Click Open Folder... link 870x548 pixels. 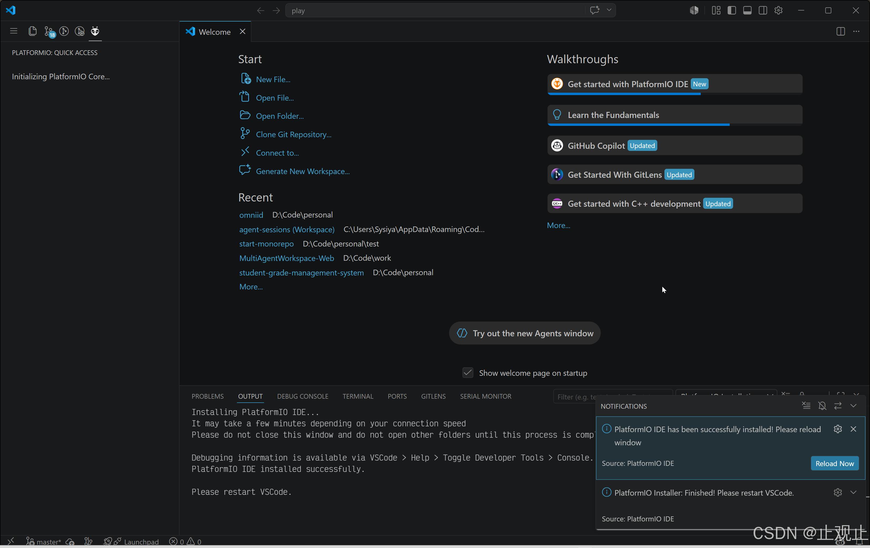(280, 116)
